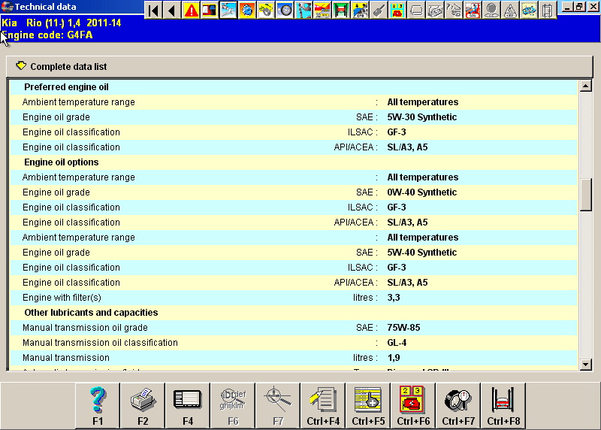This screenshot has width=601, height=430.
Task: Open the timing belt icon on yellow
Action: pos(266,11)
